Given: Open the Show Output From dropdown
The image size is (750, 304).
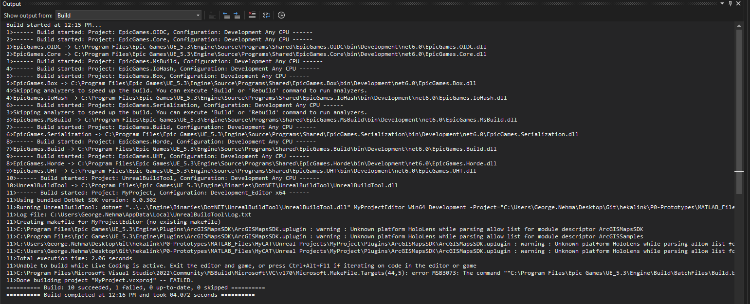Looking at the screenshot, I should [198, 15].
